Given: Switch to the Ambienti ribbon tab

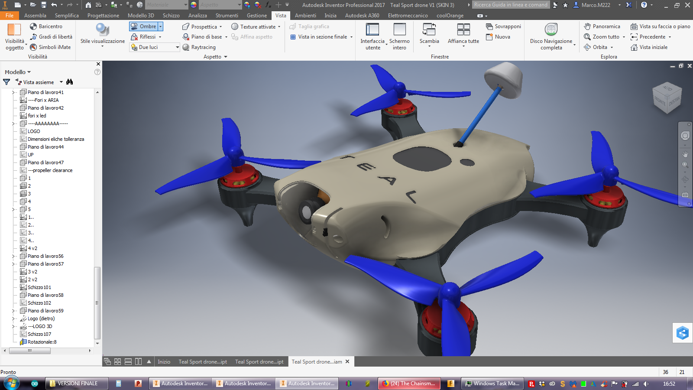Looking at the screenshot, I should click(305, 15).
